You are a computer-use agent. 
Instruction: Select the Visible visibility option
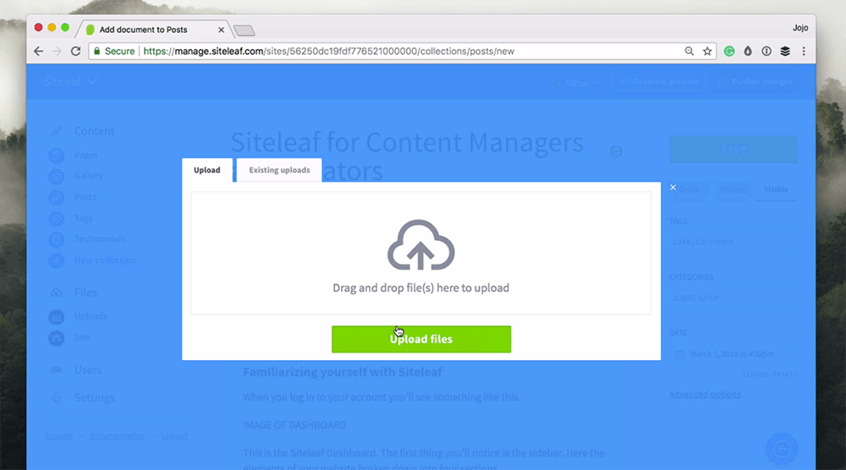pos(776,189)
